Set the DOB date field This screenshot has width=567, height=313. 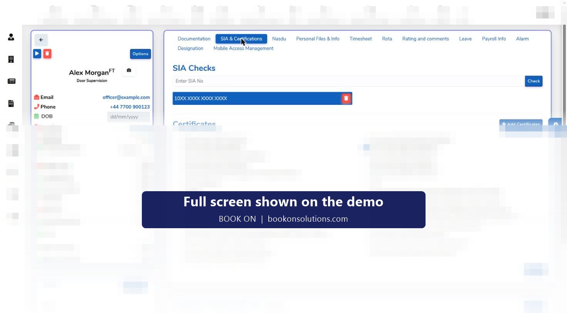pyautogui.click(x=128, y=117)
